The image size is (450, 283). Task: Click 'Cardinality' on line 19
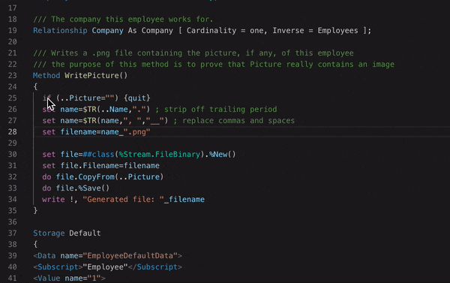click(x=211, y=31)
